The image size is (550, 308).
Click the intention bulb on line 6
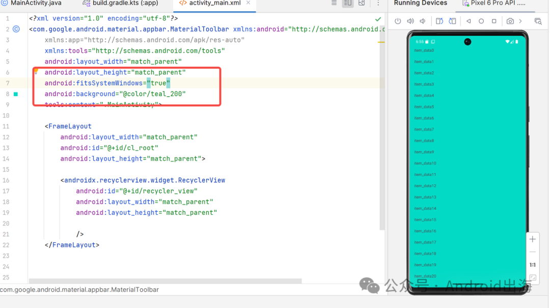[36, 72]
